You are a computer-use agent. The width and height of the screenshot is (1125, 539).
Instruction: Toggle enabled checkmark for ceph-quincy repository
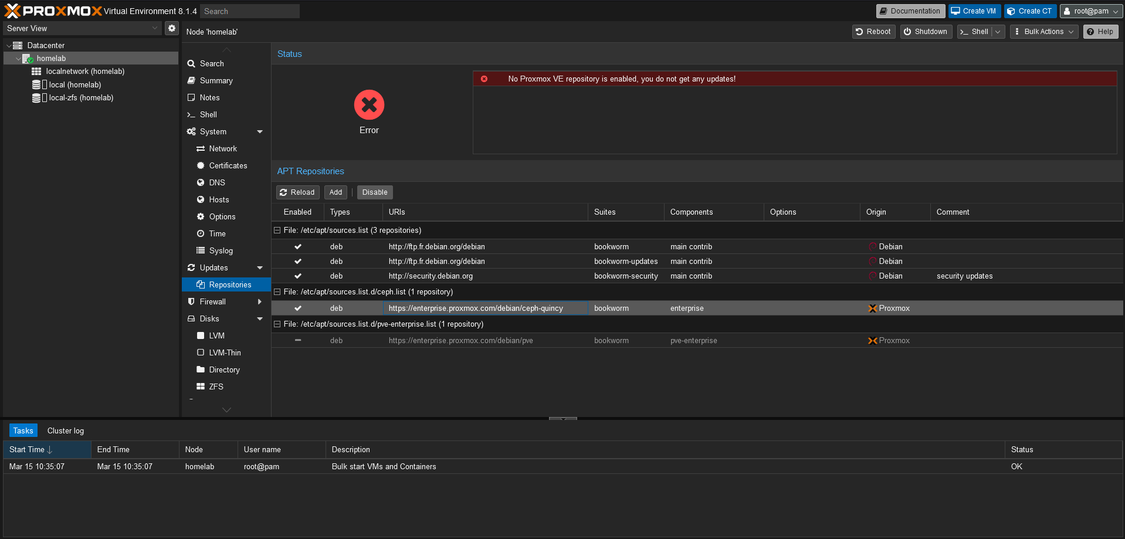297,308
